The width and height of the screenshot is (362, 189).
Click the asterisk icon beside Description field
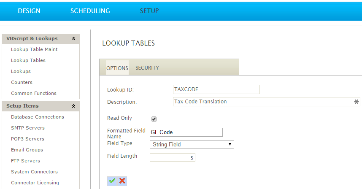pyautogui.click(x=356, y=102)
